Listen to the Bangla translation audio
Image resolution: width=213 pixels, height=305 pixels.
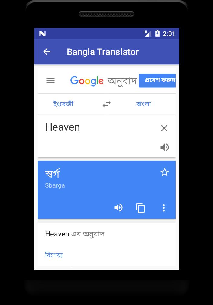point(118,208)
